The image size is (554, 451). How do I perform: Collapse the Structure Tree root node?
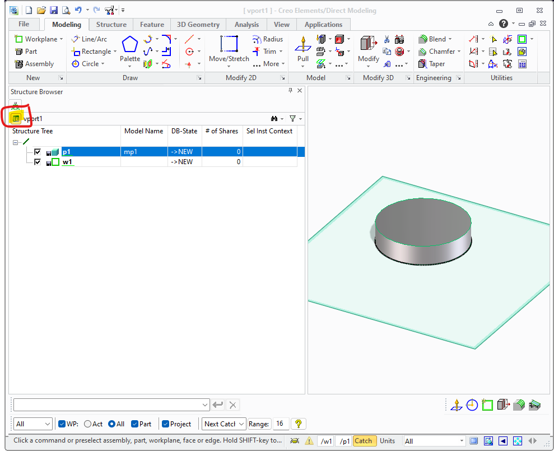15,142
